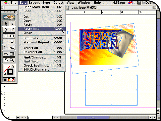The height and width of the screenshot is (121, 161).
Task: Open the Layout menu
Action: tap(34, 2)
